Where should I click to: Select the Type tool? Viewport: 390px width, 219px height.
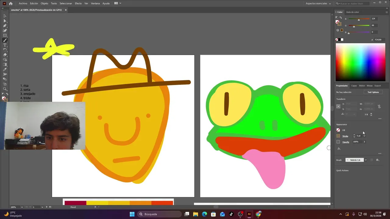(5, 45)
